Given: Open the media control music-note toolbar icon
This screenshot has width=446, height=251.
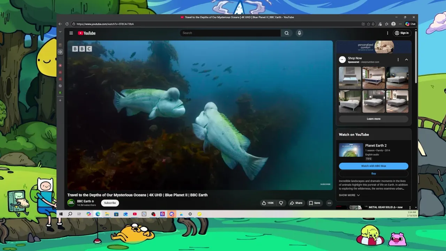Looking at the screenshot, I should tap(380, 24).
